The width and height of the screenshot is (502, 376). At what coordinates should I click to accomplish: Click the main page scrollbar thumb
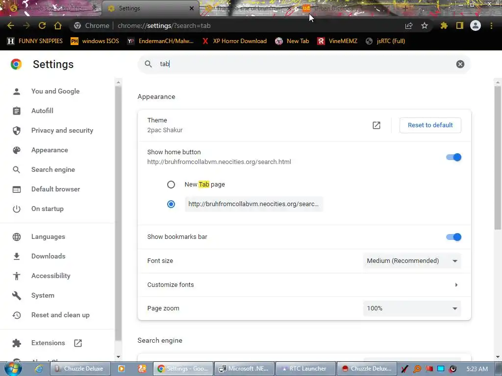coord(498,158)
